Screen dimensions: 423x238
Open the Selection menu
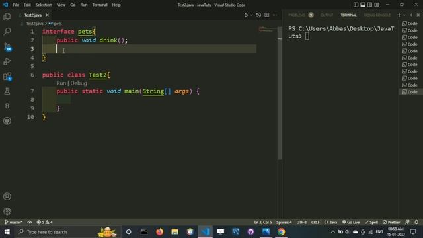point(44,5)
